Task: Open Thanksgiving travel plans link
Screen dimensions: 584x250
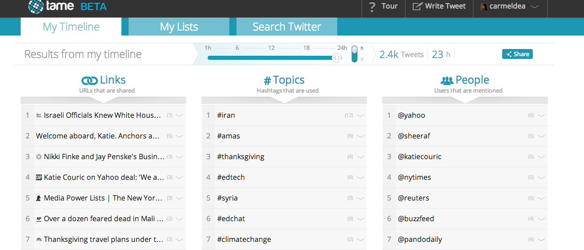Action: 103,240
